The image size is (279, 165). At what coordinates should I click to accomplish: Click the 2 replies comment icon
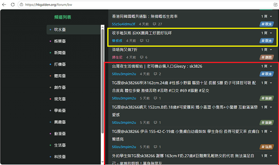point(155,74)
